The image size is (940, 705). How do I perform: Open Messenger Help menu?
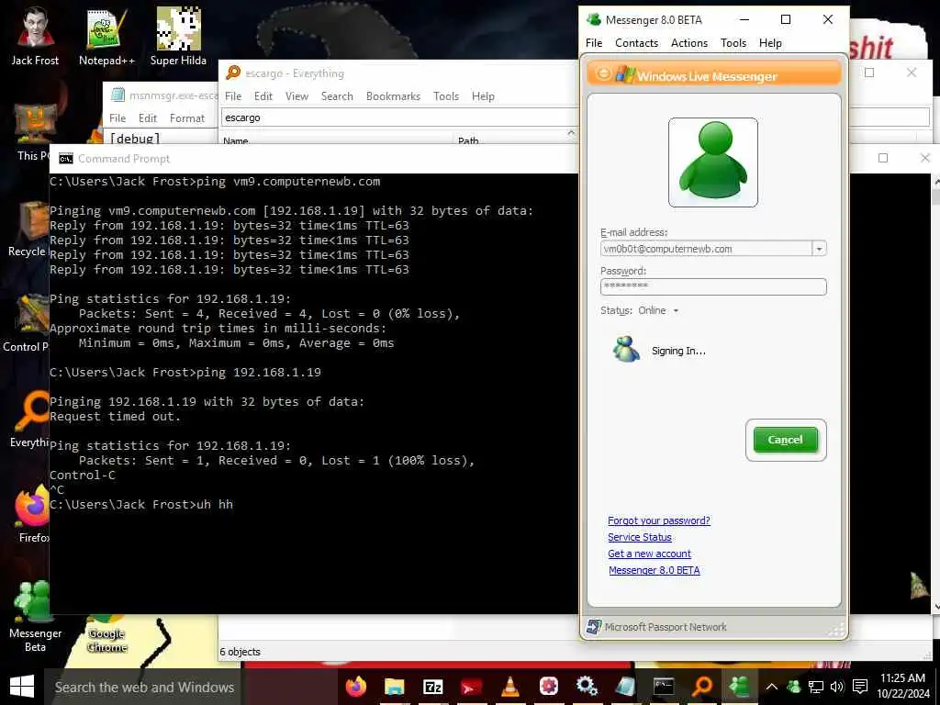(770, 43)
